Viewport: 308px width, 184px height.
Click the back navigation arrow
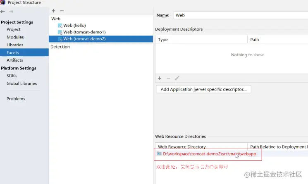[2, 12]
